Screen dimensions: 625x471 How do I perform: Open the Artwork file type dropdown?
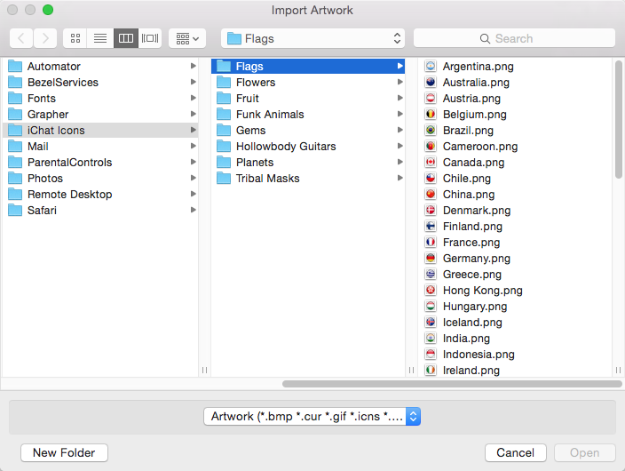point(312,416)
